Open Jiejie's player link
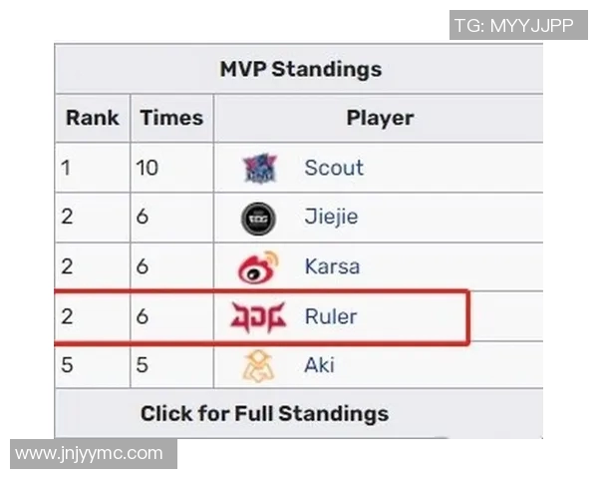The width and height of the screenshot is (598, 479). point(331,218)
